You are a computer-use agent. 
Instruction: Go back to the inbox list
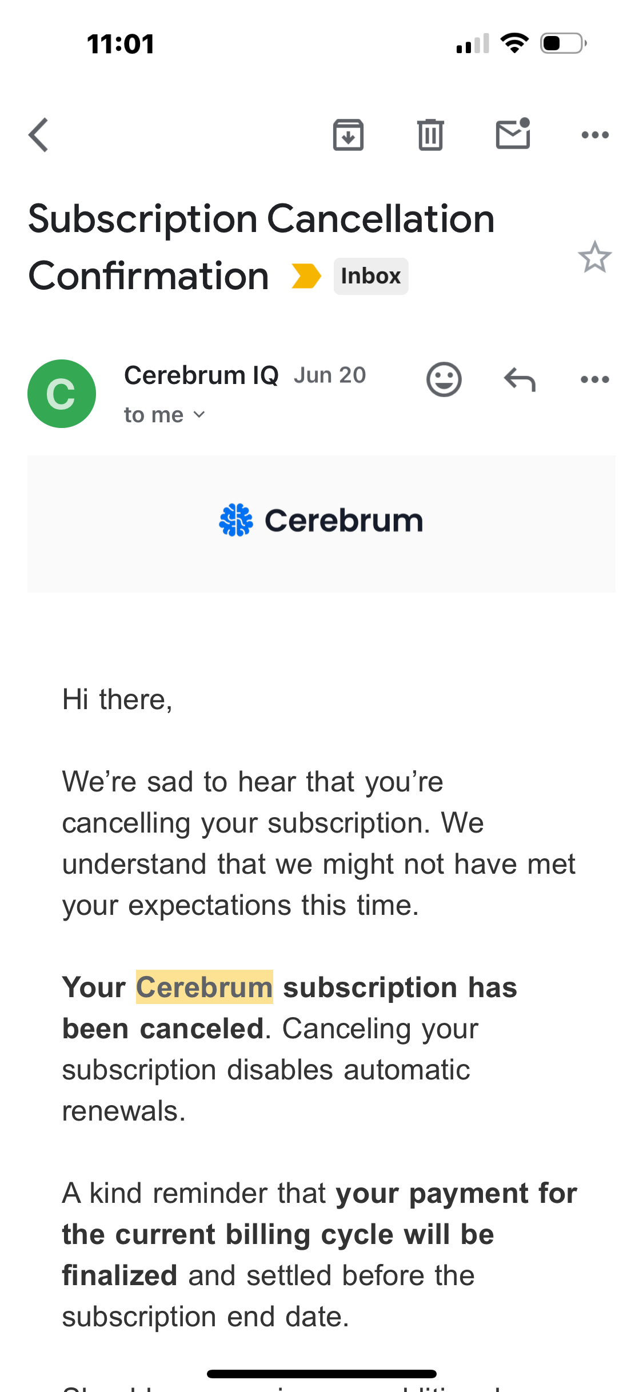point(39,135)
